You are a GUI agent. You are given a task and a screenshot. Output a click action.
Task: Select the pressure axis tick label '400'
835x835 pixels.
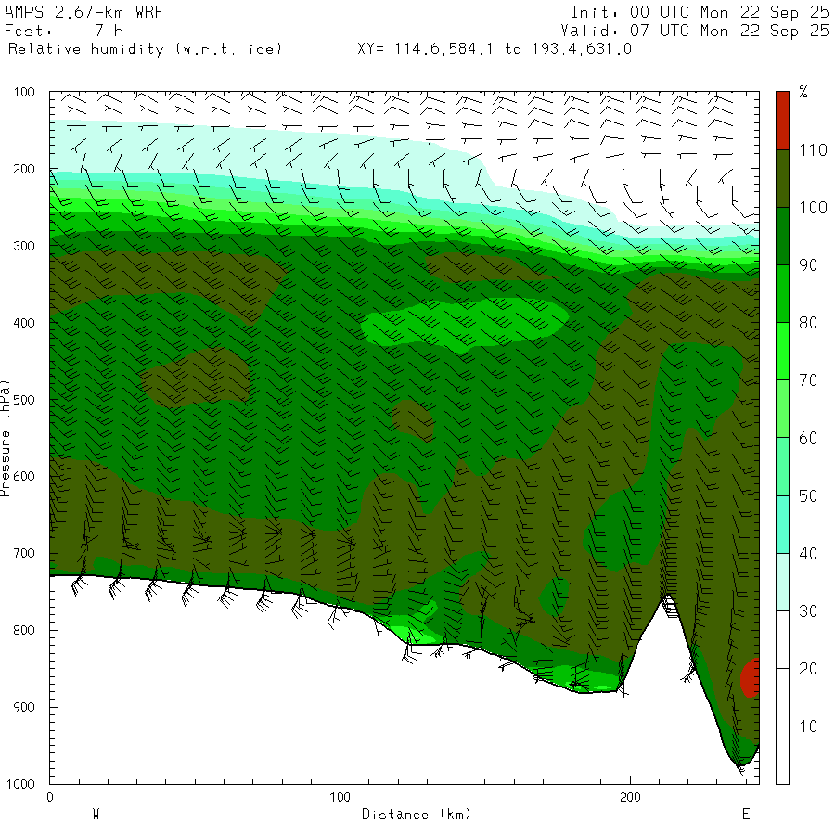click(24, 323)
